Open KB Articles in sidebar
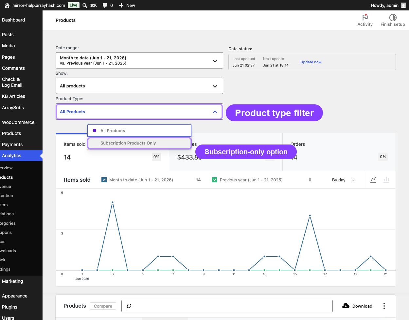Screen dimensions: 409x320 click(x=13, y=96)
